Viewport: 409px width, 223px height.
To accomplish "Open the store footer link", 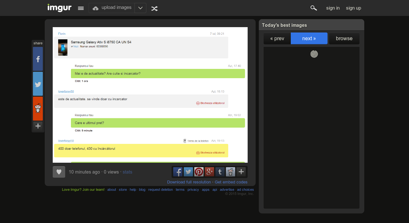I will (123, 190).
